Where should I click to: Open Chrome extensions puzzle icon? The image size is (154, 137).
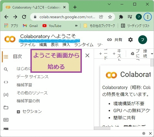(121, 17)
